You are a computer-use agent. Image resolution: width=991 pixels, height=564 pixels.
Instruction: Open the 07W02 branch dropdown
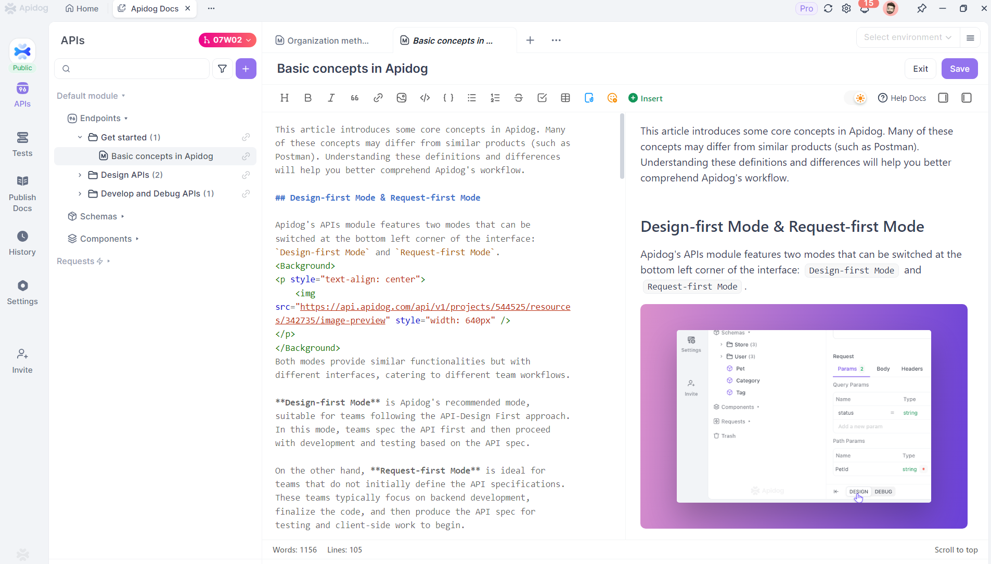click(x=227, y=40)
